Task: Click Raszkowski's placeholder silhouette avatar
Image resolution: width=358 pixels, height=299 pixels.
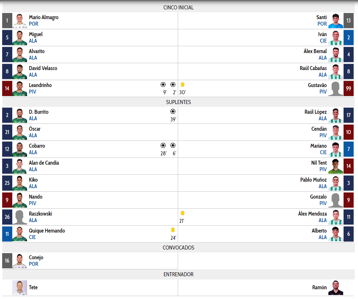Action: [x=20, y=217]
